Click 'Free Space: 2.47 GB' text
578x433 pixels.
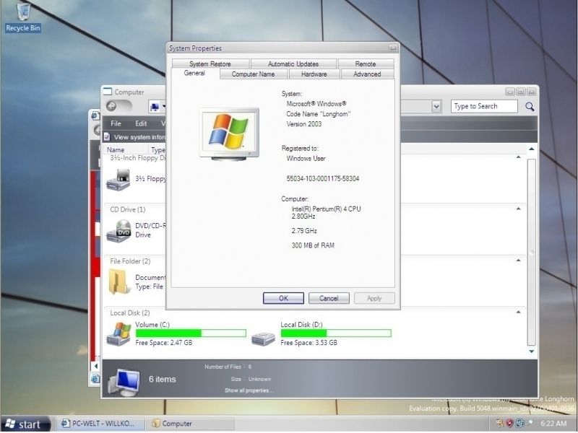point(164,343)
